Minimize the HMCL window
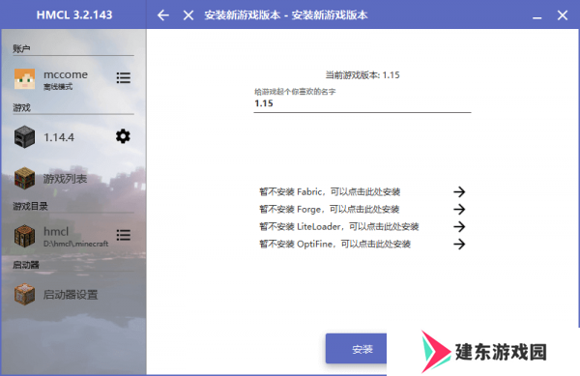This screenshot has width=580, height=376. 537,17
